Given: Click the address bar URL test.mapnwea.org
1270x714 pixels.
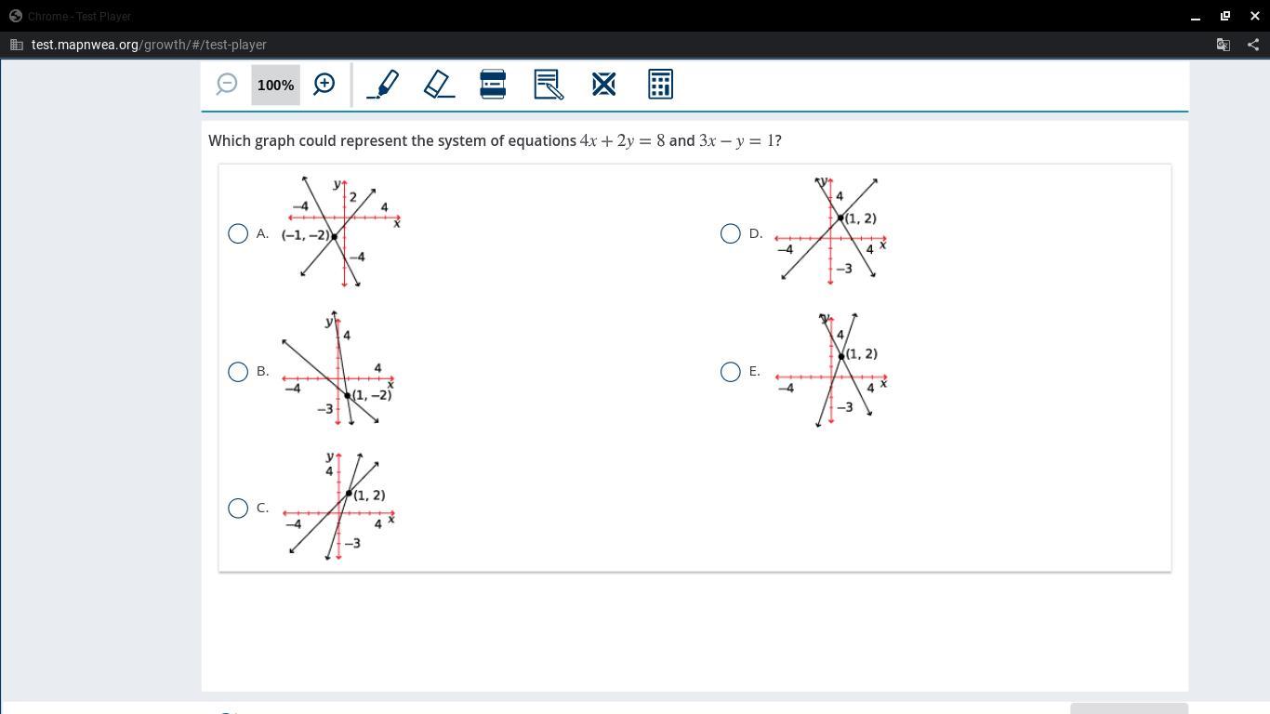Looking at the screenshot, I should [x=149, y=45].
